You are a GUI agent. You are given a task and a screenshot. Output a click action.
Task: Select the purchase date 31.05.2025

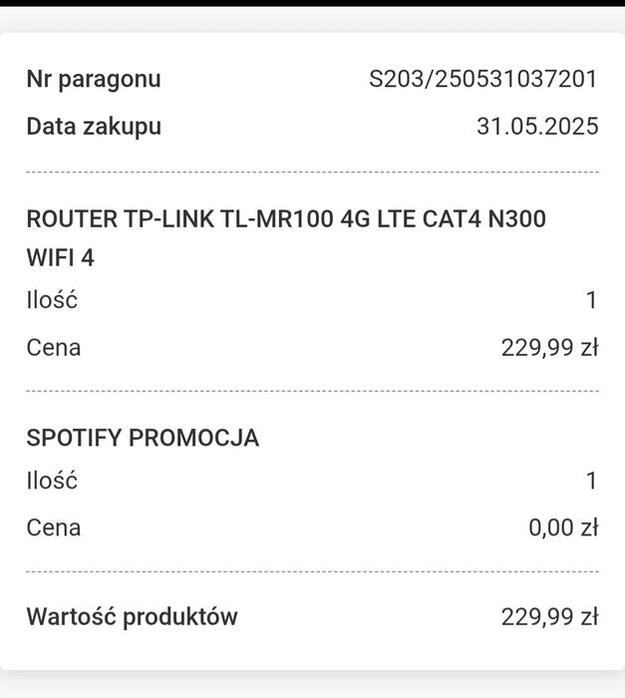(x=537, y=127)
